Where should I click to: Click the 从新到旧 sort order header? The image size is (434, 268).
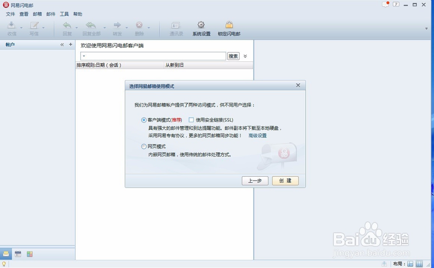pyautogui.click(x=208, y=65)
